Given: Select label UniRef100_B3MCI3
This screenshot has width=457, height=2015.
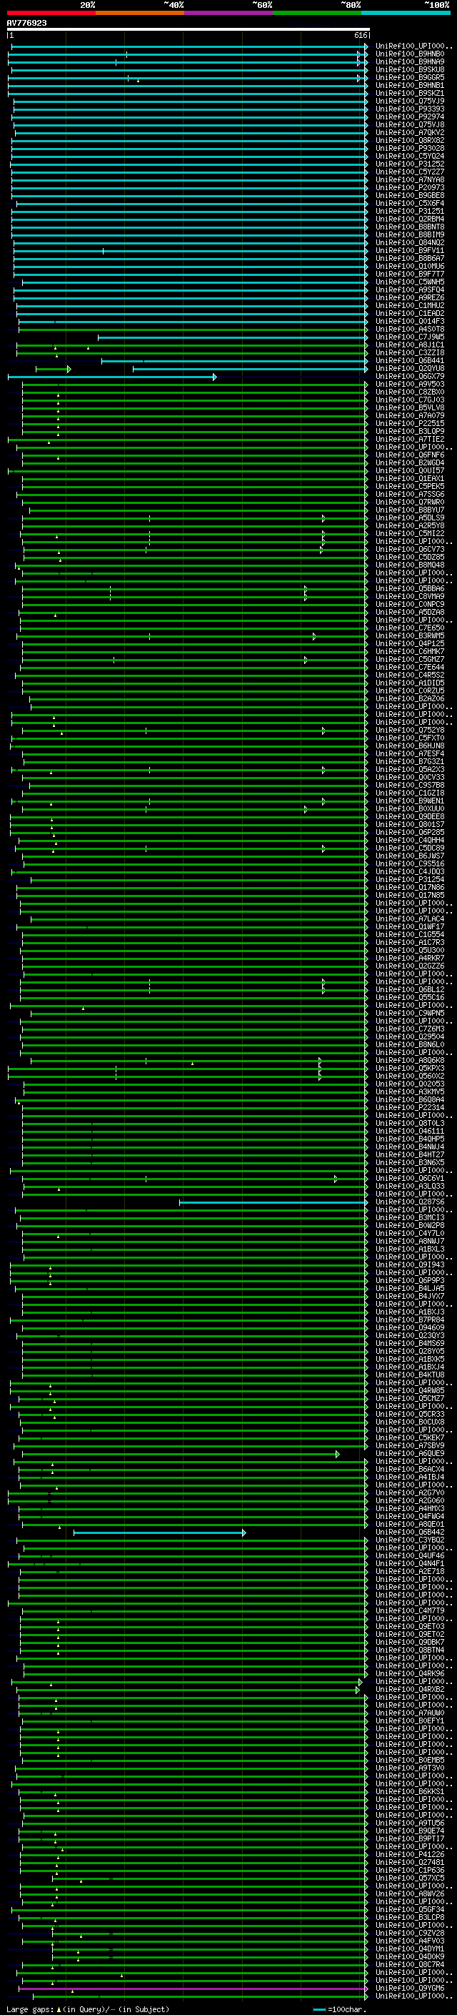Looking at the screenshot, I should [409, 1218].
